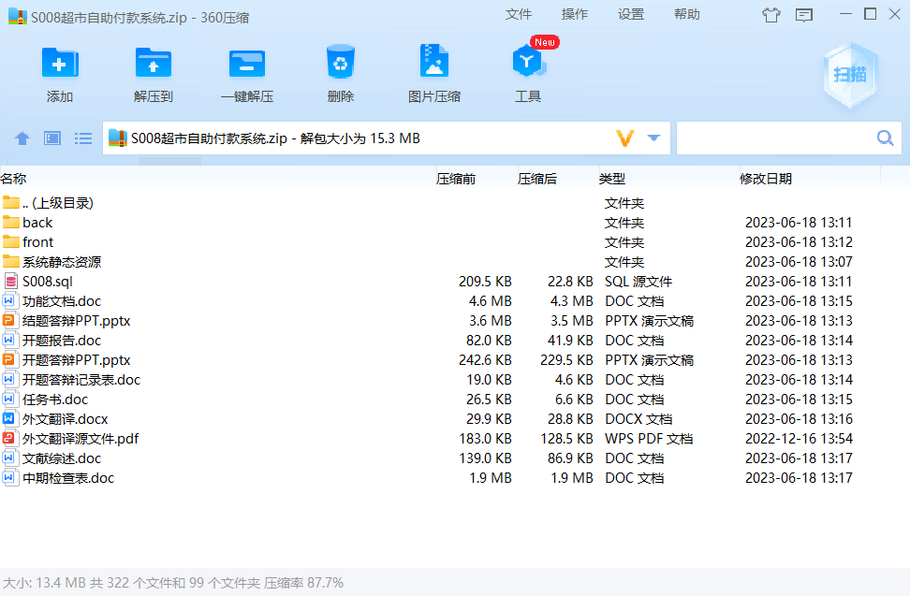Click the 扫描 scan icon on the right
This screenshot has height=596, width=910.
850,75
